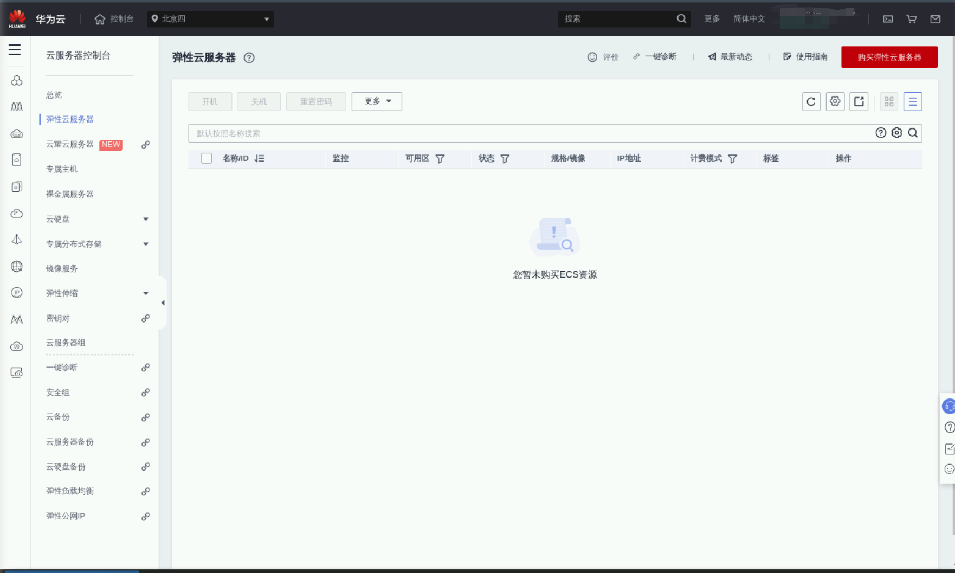
Task: Click the 关机 button
Action: pyautogui.click(x=259, y=101)
